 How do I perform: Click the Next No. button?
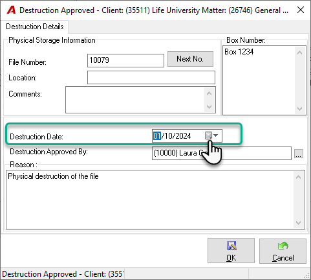pos(190,59)
